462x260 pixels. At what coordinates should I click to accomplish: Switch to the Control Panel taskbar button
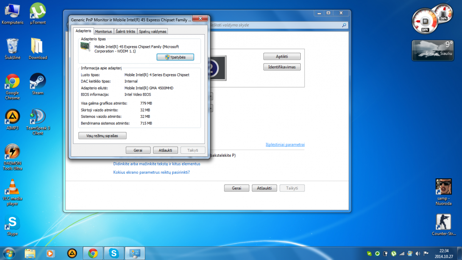tap(135, 253)
